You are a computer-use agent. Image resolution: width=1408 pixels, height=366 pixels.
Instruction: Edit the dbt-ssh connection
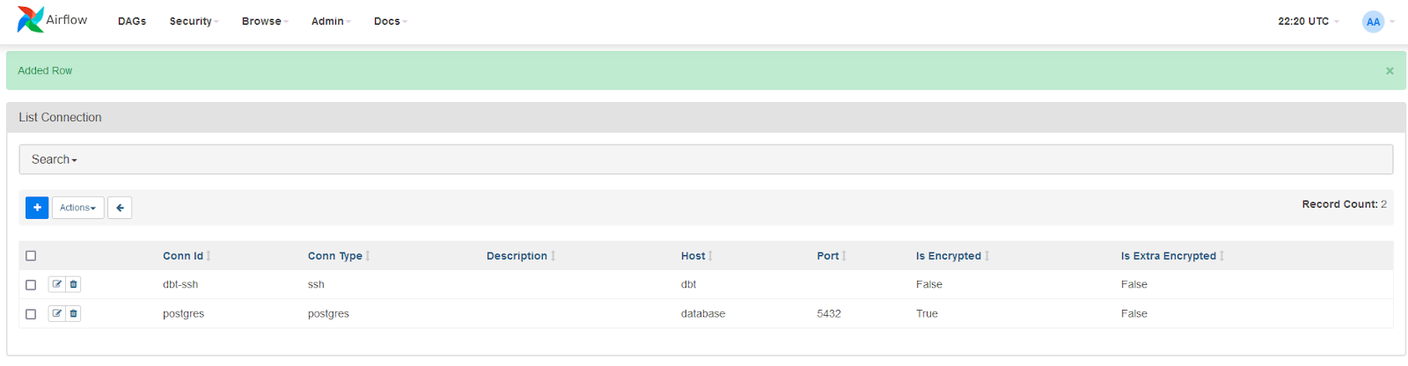point(57,284)
